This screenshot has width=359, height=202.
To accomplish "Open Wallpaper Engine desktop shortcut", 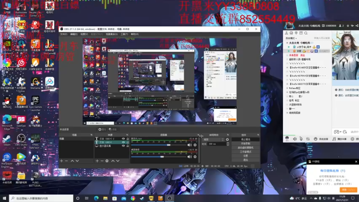I will (x=7, y=161).
